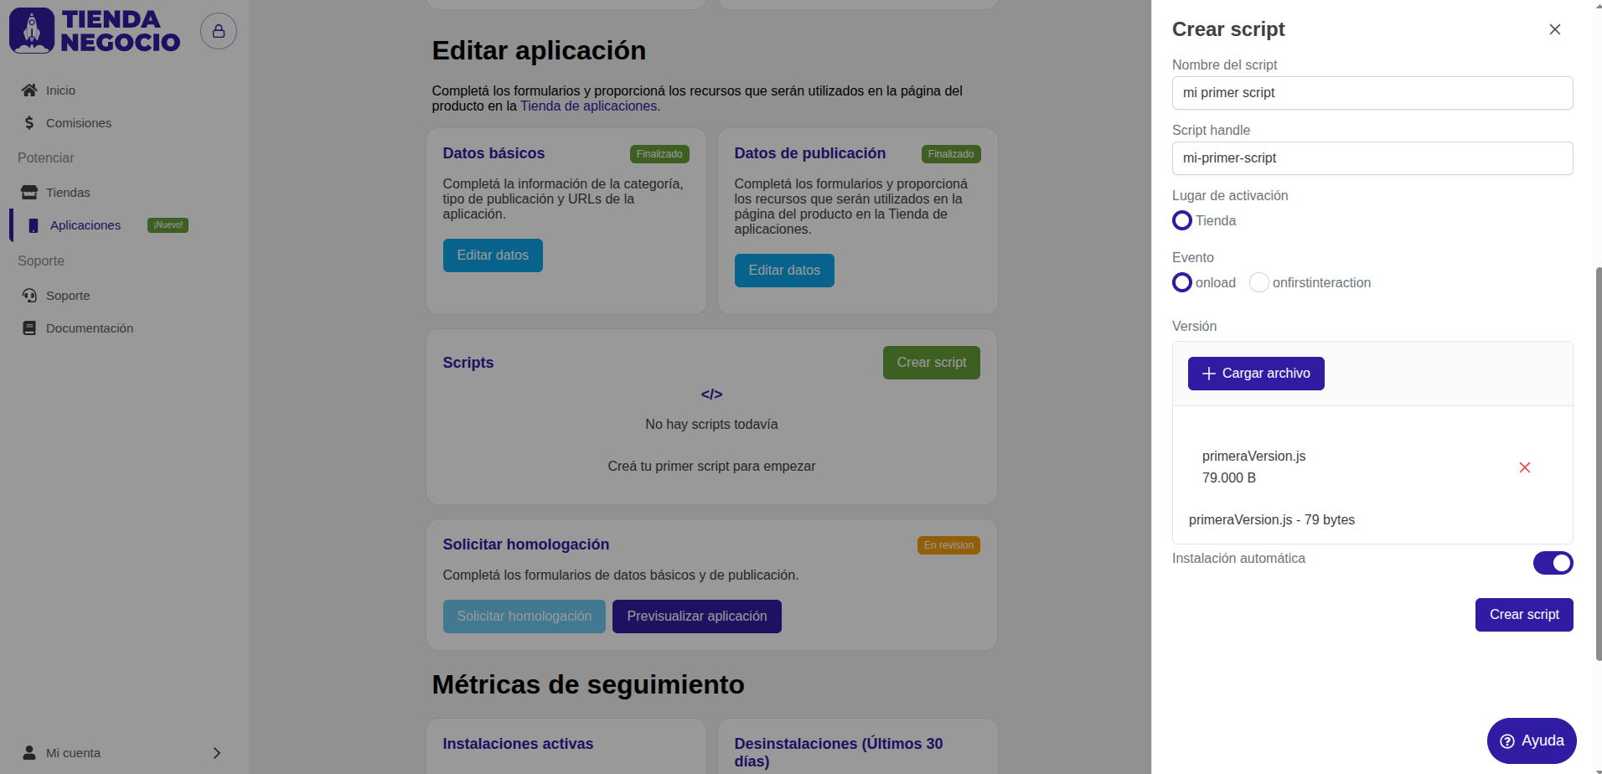Click the ¡Nuevo! badge next to Aplicaciones
1602x774 pixels.
(x=168, y=225)
